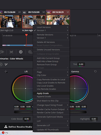Select Render Cache Color Output

[51, 113]
